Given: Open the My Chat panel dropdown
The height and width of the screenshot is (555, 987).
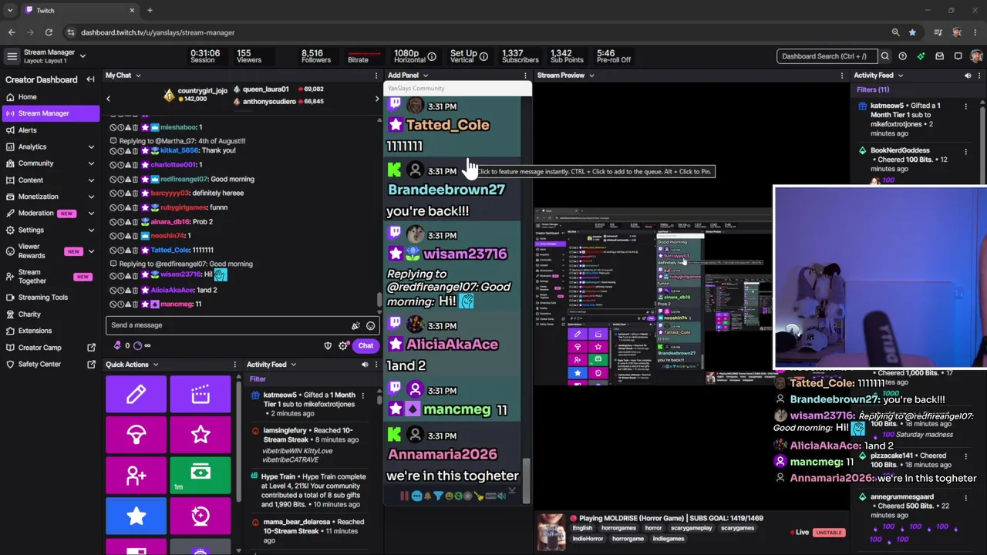Looking at the screenshot, I should click(x=138, y=76).
